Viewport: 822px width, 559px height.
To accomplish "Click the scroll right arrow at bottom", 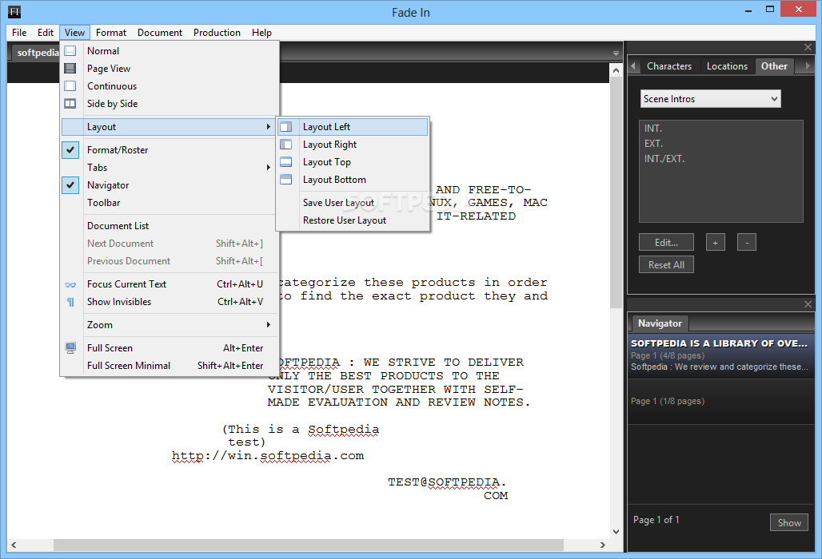I will (x=603, y=545).
